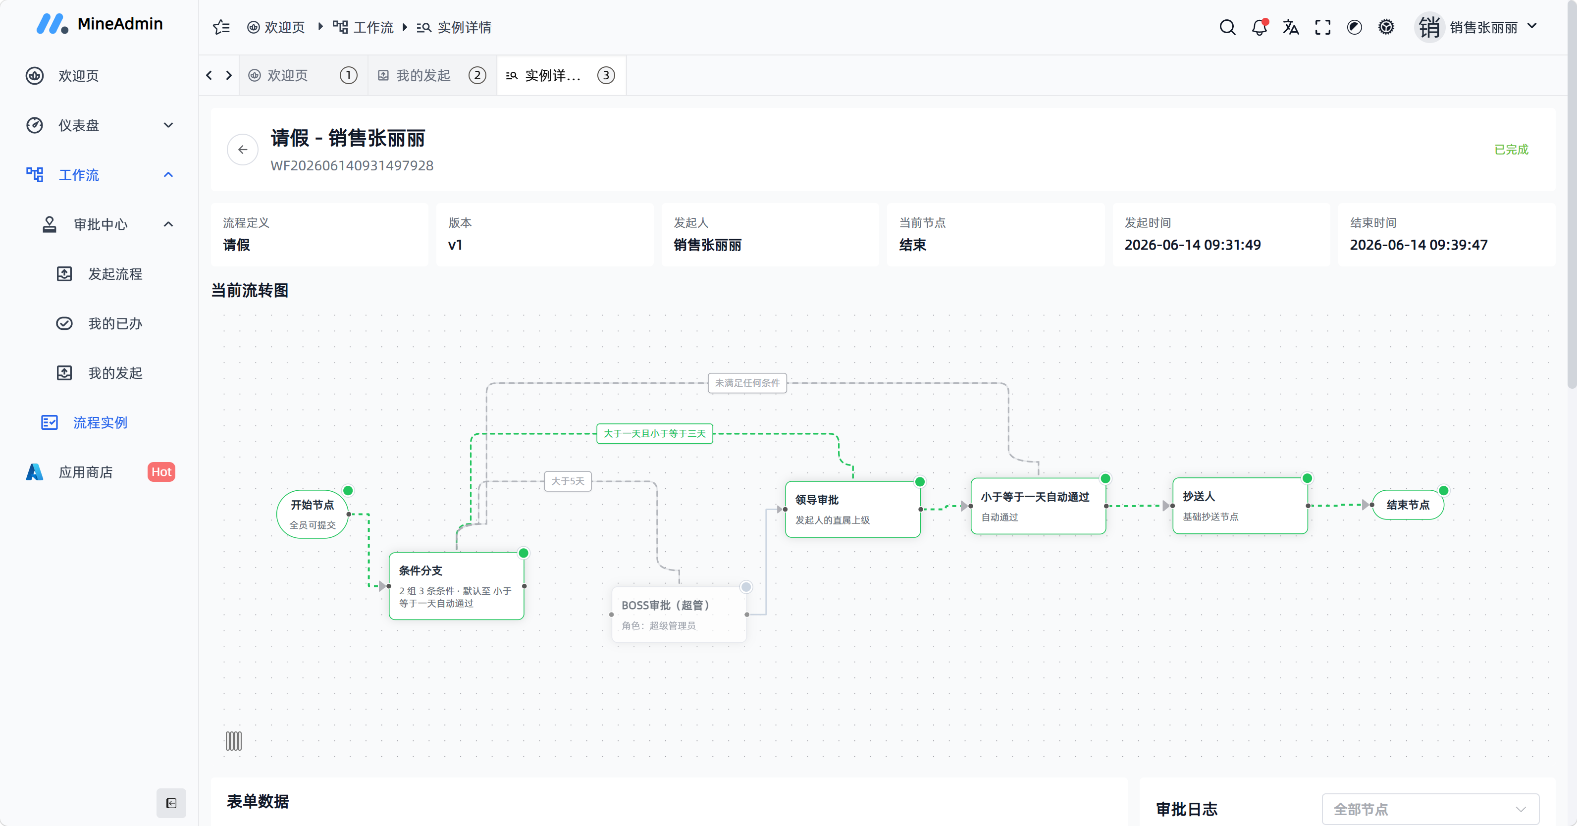
Task: Go back with the arrow beside 请假 title
Action: click(x=242, y=150)
